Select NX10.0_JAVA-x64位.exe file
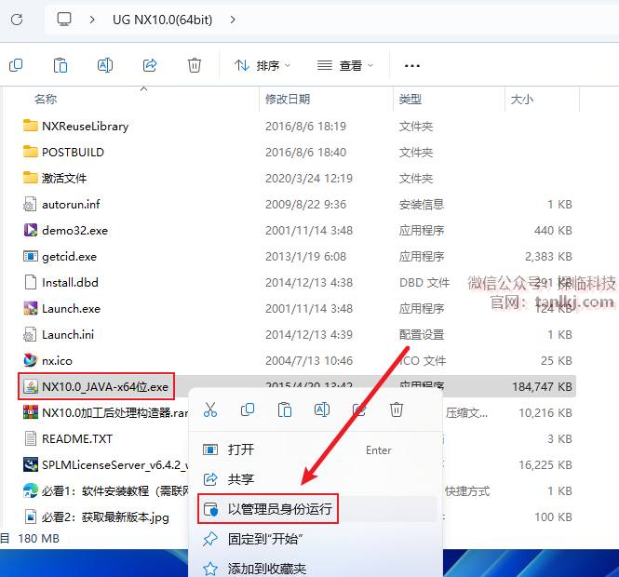Image resolution: width=619 pixels, height=577 pixels. 105,387
